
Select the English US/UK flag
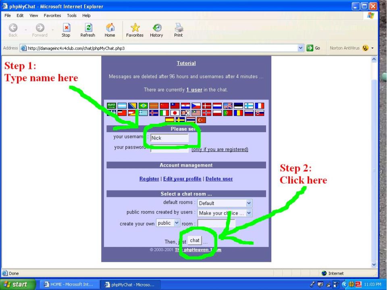(228, 106)
